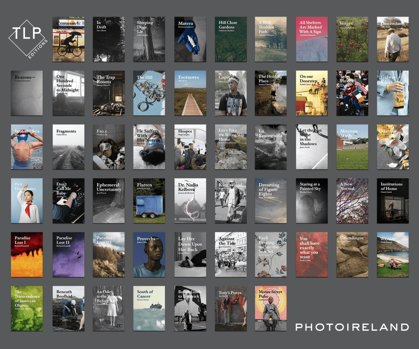This screenshot has height=349, width=419.
Task: Open the 'Footnotes' boardwalk cover
Action: [190, 93]
